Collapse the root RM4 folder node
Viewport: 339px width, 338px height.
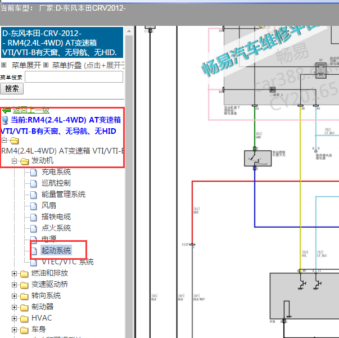pyautogui.click(x=4, y=141)
